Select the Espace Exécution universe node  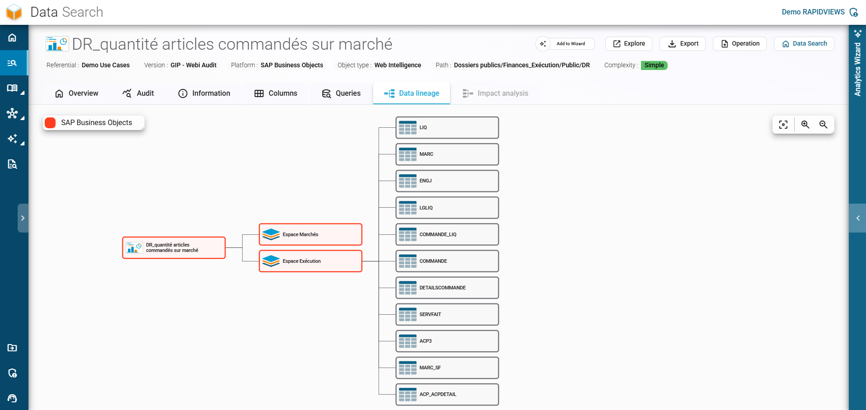[x=311, y=261]
